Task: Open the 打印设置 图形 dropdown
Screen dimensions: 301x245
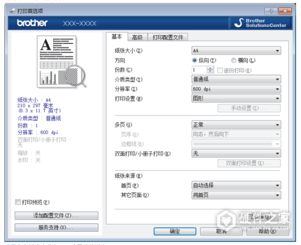Action: (236, 98)
